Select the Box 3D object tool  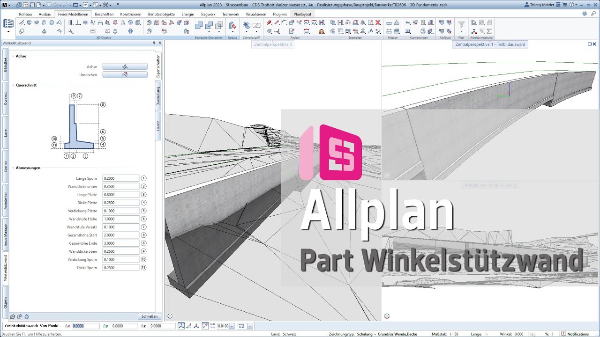tap(29, 22)
